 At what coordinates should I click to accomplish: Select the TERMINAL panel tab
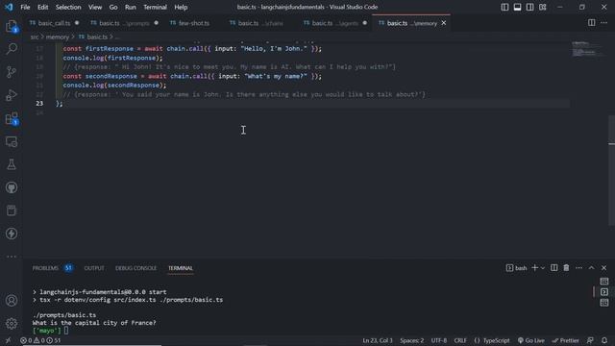181,268
